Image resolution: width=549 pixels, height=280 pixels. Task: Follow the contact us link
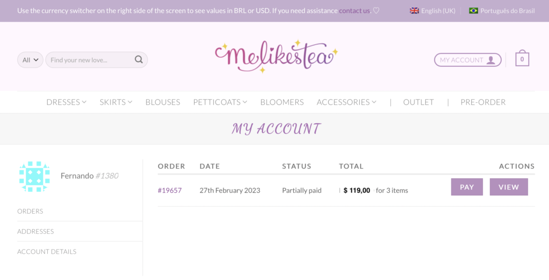coord(354,11)
